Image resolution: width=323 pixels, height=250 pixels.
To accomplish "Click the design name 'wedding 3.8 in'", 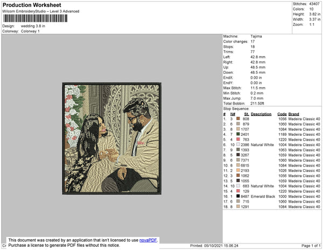I will click(33, 26).
